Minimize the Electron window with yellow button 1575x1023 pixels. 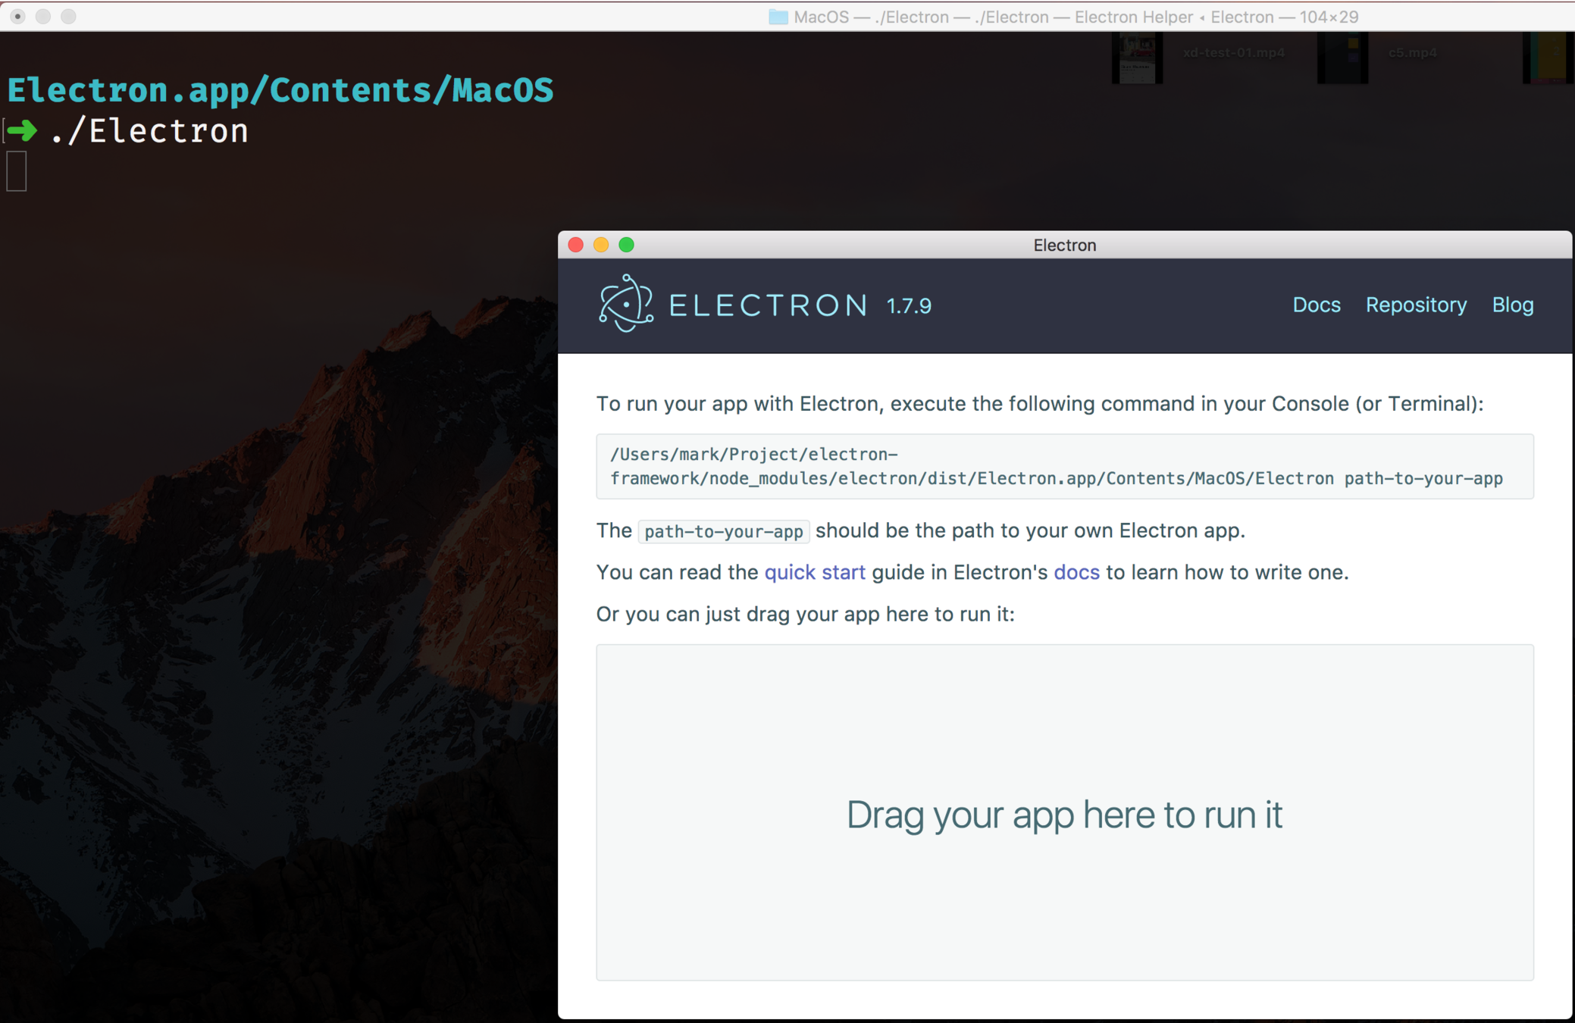point(601,245)
